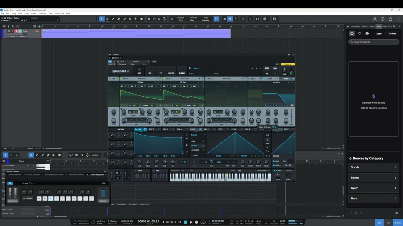Image resolution: width=403 pixels, height=226 pixels.
Task: Click the Compare button in plugin header
Action: click(x=122, y=64)
